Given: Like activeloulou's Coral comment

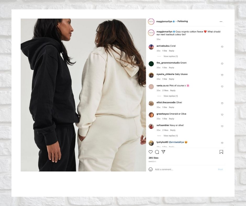Looking at the screenshot, I should click(x=222, y=47).
